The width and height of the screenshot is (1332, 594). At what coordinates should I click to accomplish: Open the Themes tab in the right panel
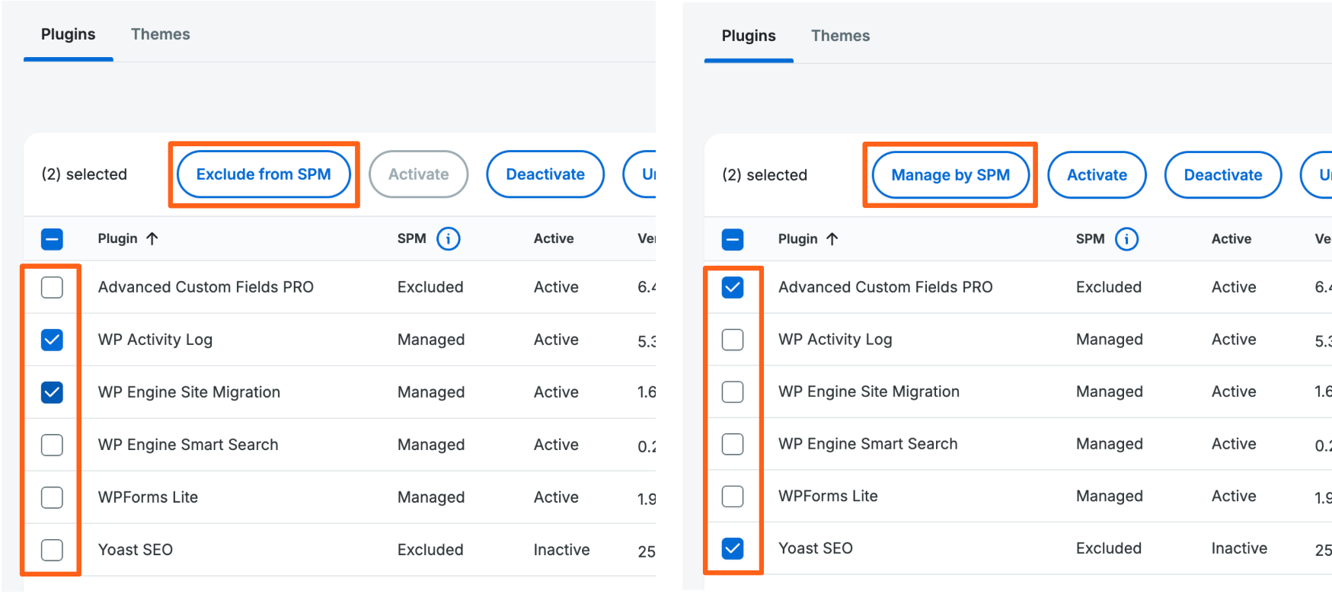click(x=839, y=36)
